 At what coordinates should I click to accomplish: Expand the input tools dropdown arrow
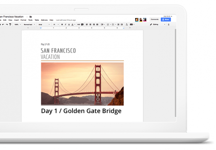[134, 25]
